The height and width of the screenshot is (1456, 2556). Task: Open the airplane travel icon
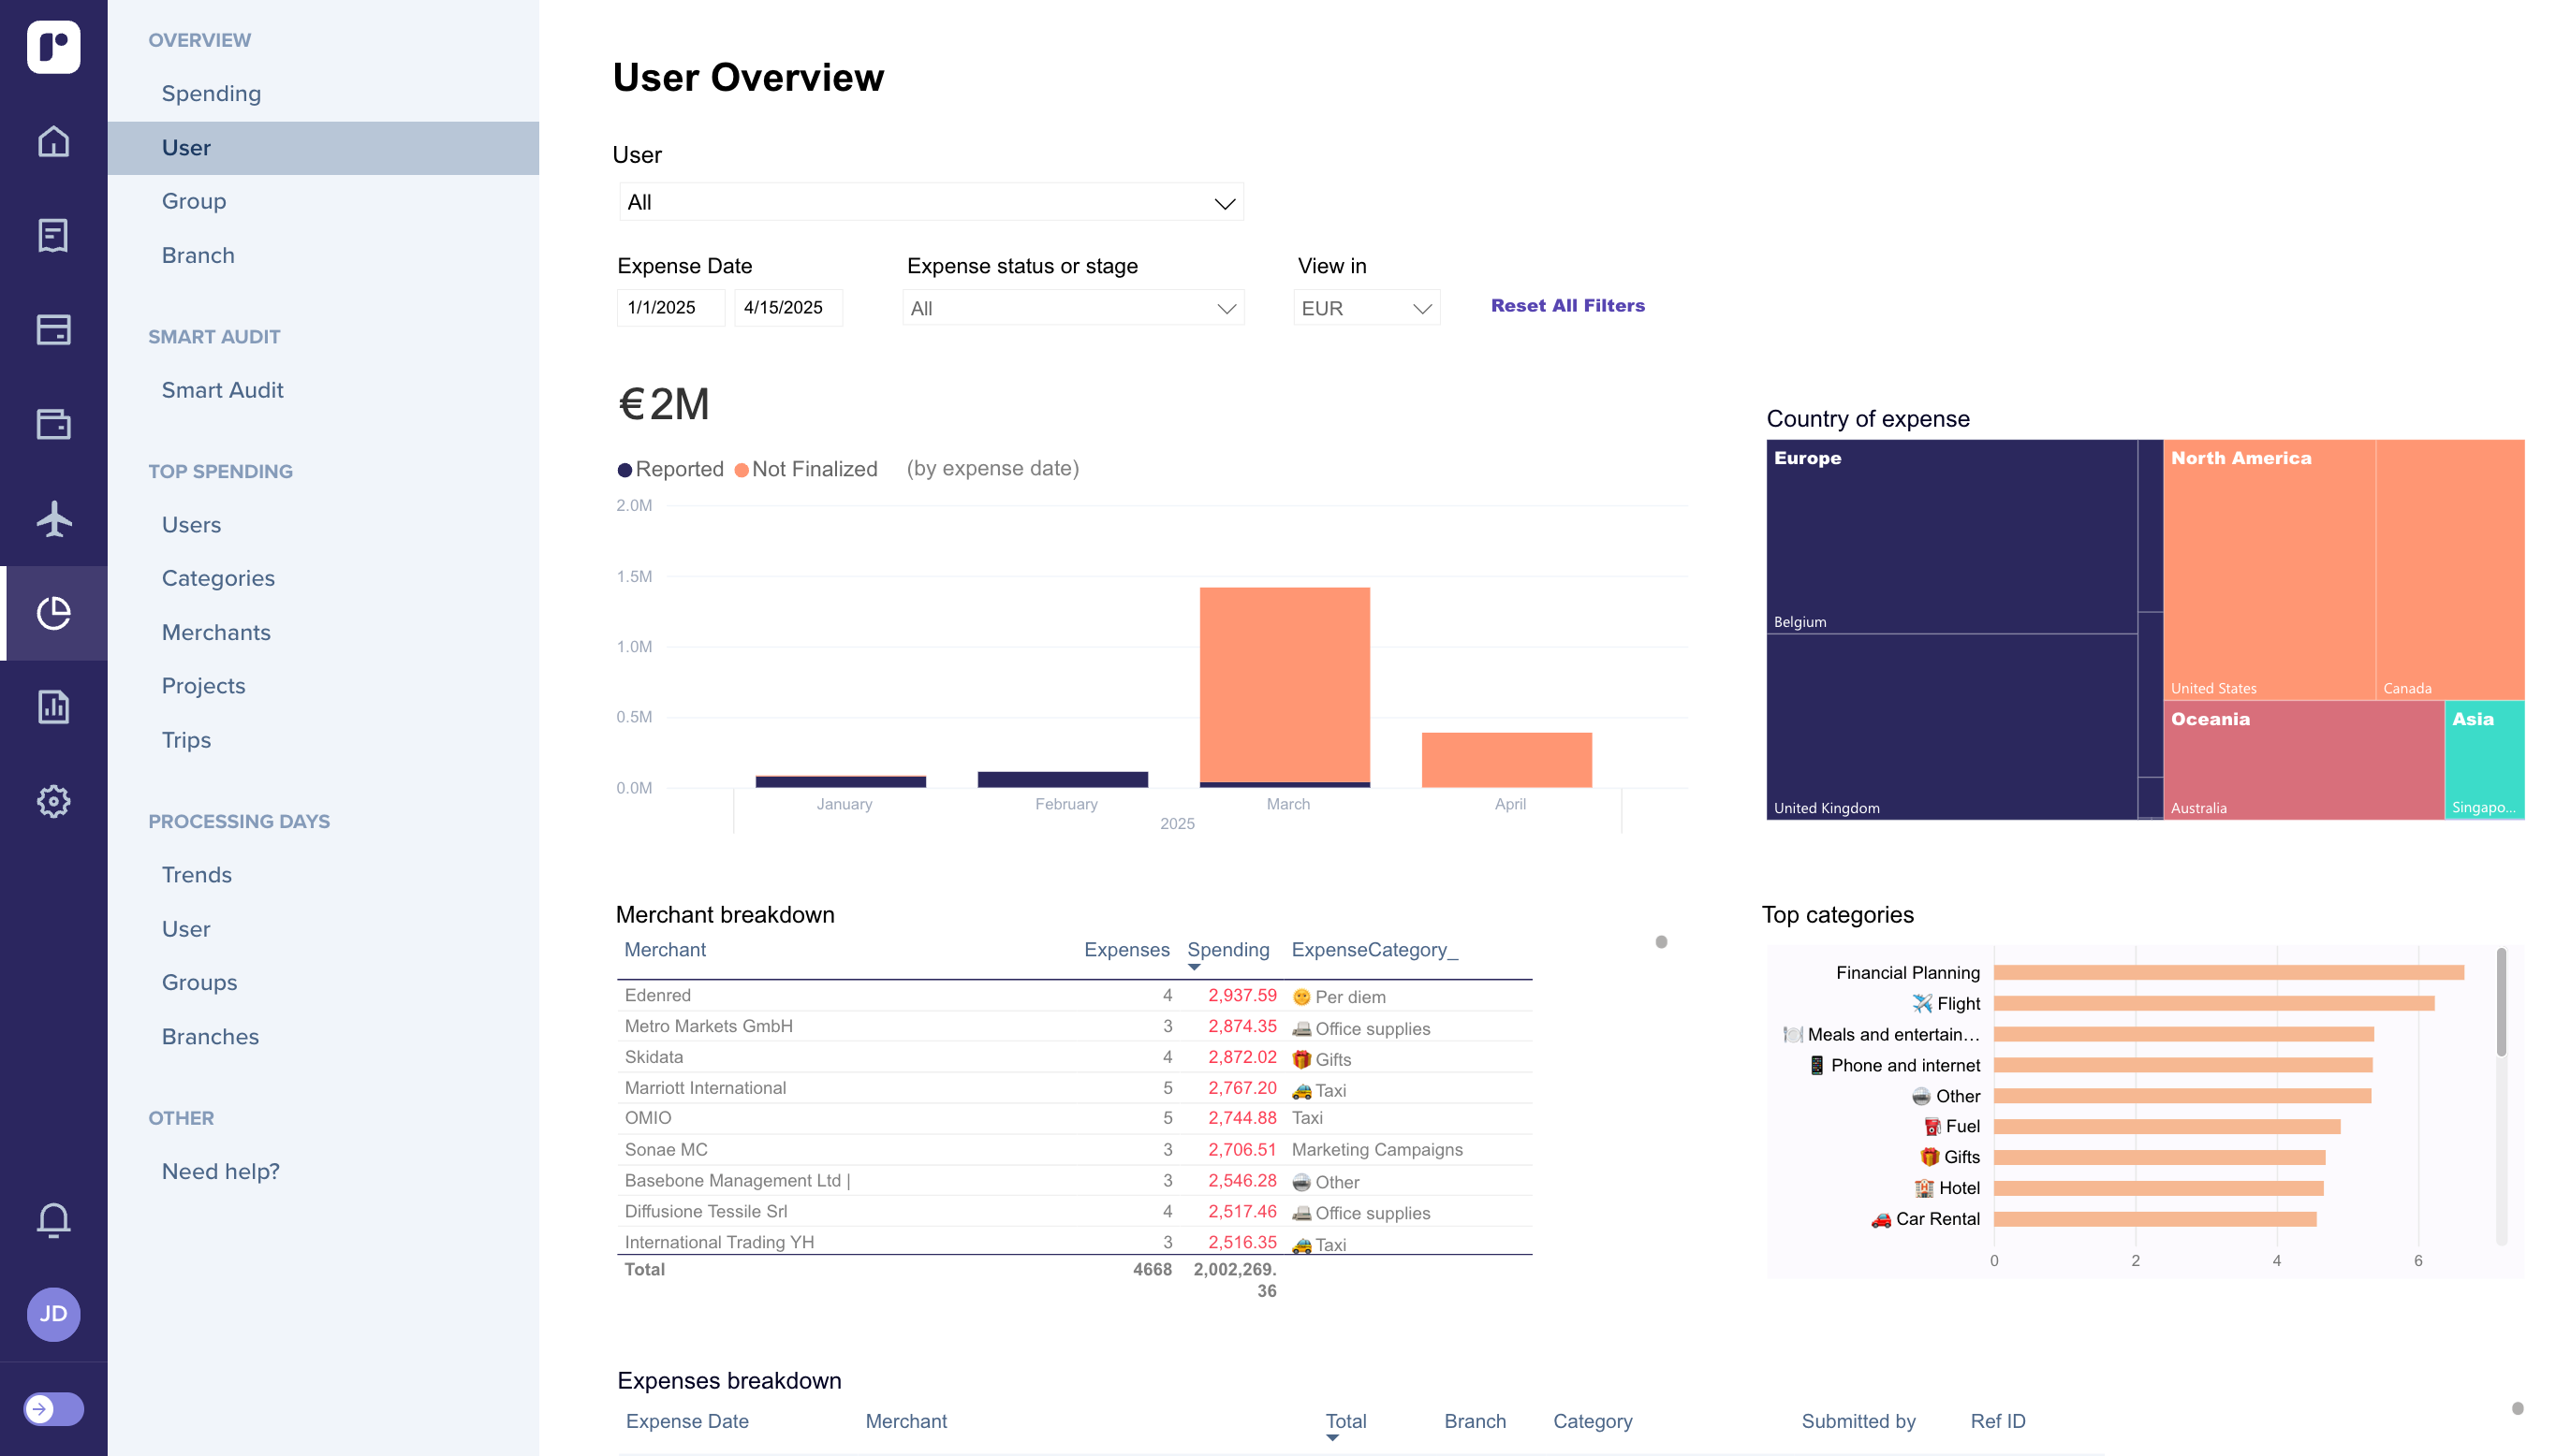click(x=53, y=518)
